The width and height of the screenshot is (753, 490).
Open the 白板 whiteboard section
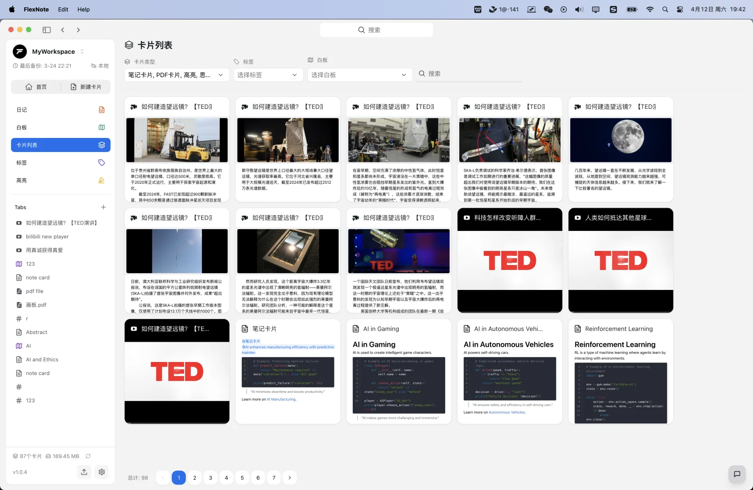pyautogui.click(x=61, y=127)
